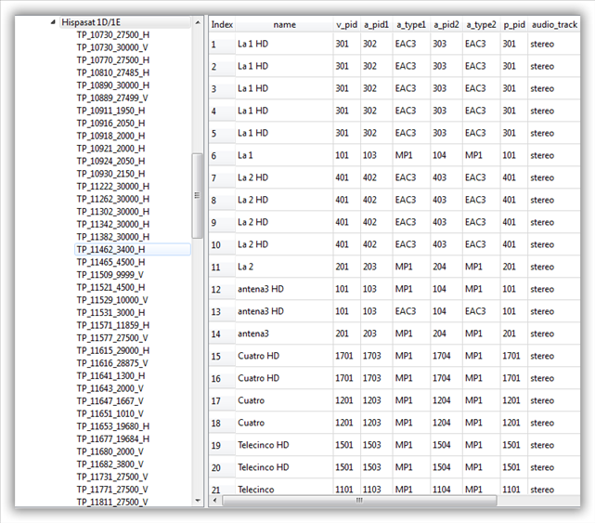Select transponder TP_11615_29000_H
The width and height of the screenshot is (595, 523).
113,350
